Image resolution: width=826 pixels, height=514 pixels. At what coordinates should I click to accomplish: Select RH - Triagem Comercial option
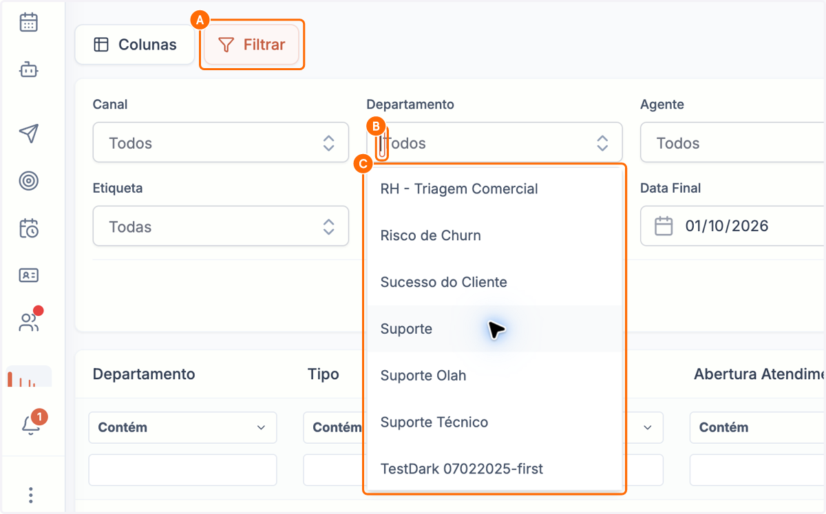click(494, 189)
